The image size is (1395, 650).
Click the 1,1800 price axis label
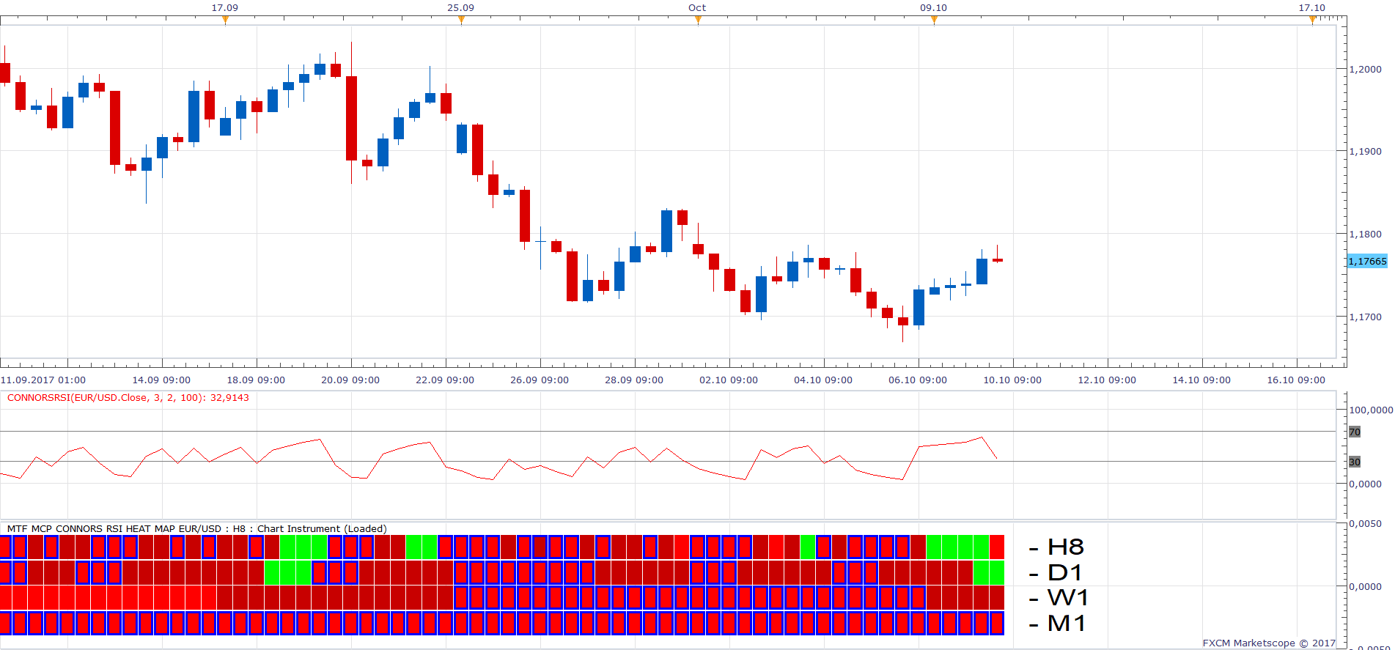(x=1365, y=234)
